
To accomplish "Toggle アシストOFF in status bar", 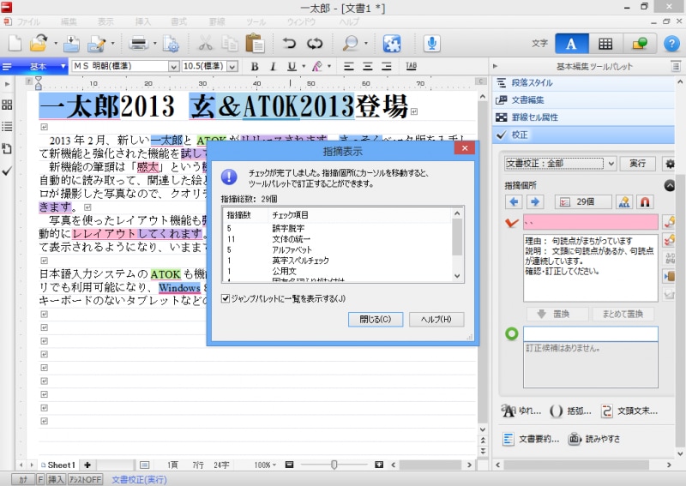I will pyautogui.click(x=85, y=479).
